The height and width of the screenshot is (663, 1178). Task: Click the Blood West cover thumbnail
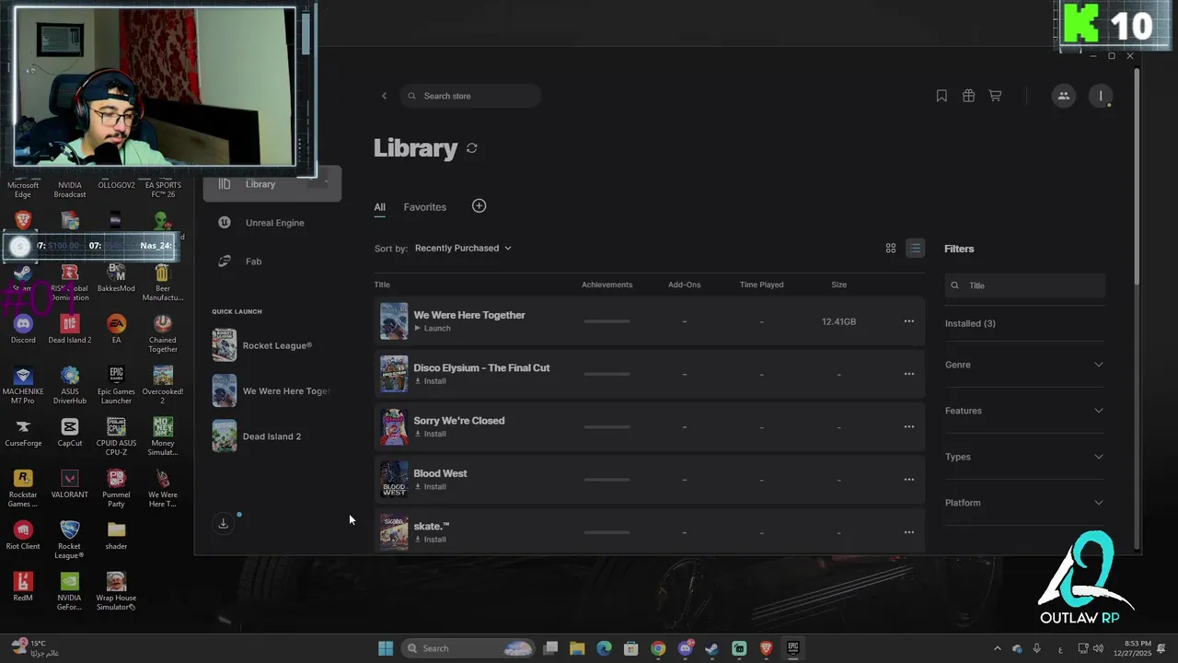pos(394,480)
